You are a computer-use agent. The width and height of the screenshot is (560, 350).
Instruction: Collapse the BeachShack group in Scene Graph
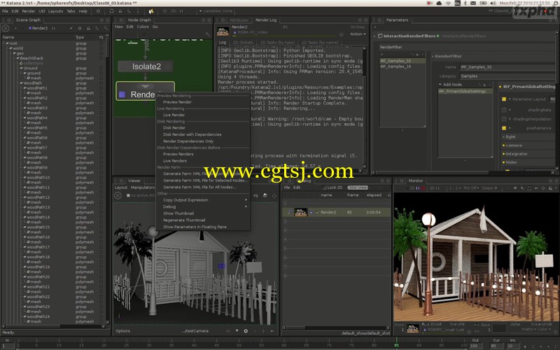tap(14, 58)
